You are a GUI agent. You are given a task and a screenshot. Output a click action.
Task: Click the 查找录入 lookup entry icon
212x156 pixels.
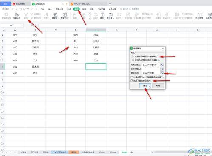[110, 16]
